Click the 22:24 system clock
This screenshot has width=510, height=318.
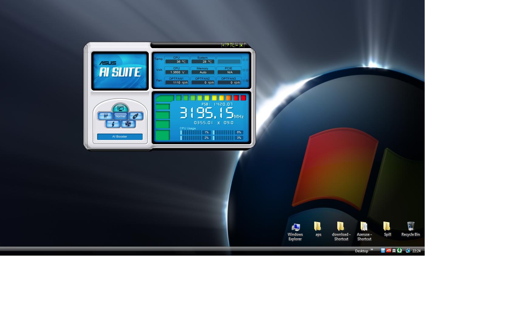416,251
